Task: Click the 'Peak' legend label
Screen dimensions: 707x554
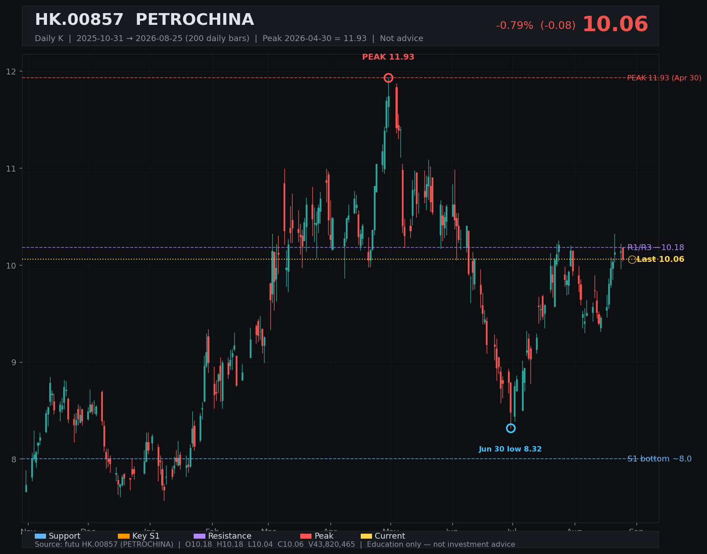Action: click(324, 536)
